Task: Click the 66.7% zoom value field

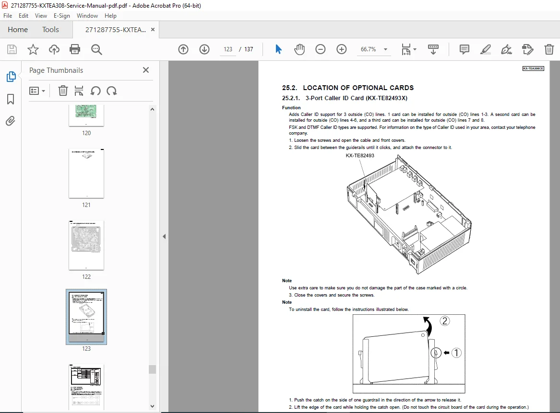Action: (x=368, y=49)
